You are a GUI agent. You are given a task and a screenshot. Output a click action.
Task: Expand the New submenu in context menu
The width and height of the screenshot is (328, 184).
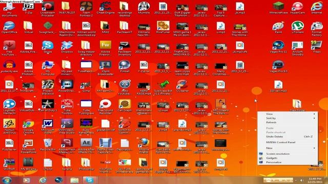click(288, 148)
